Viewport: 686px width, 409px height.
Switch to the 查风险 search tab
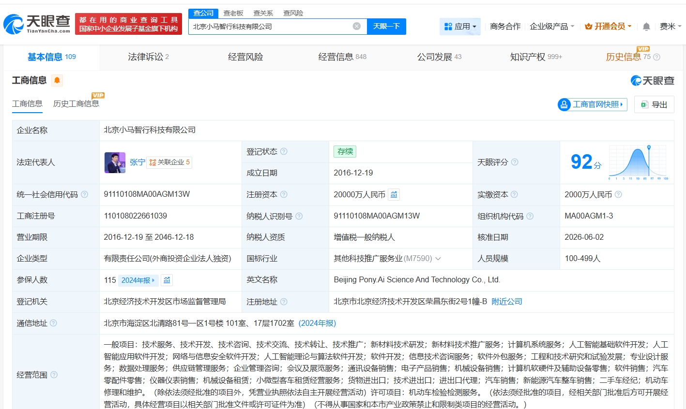(293, 13)
